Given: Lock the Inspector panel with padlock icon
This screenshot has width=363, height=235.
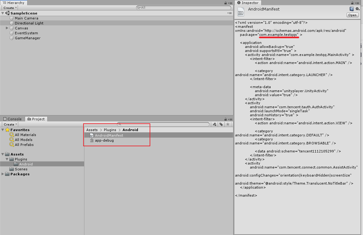Looking at the screenshot, I should [x=352, y=3].
